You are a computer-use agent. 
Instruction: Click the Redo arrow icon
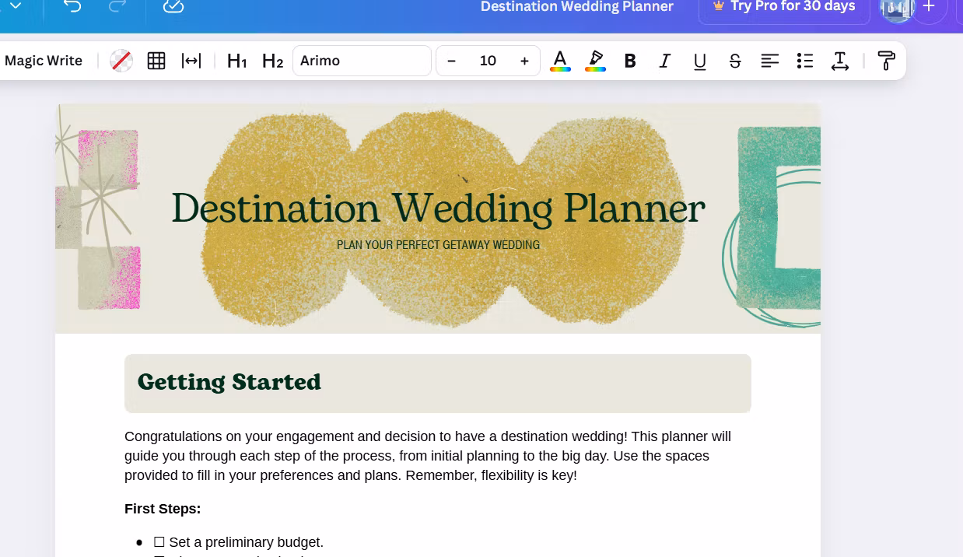(117, 6)
